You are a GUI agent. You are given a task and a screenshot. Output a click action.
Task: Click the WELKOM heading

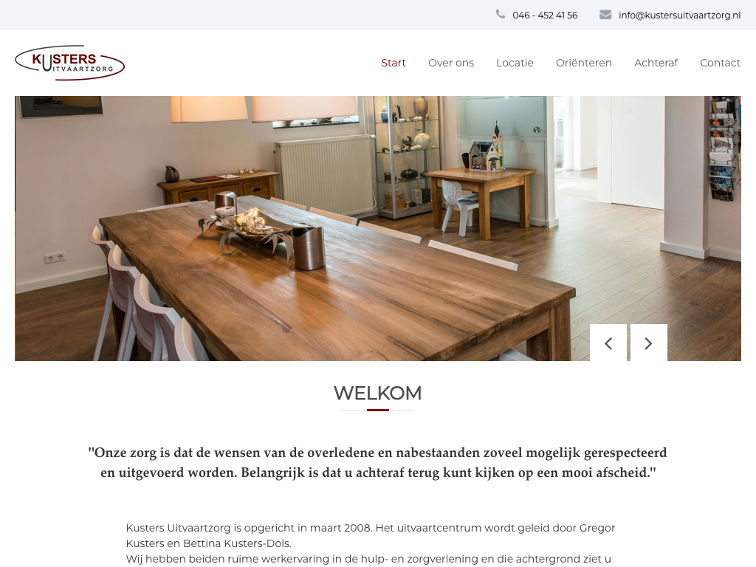pos(377,393)
